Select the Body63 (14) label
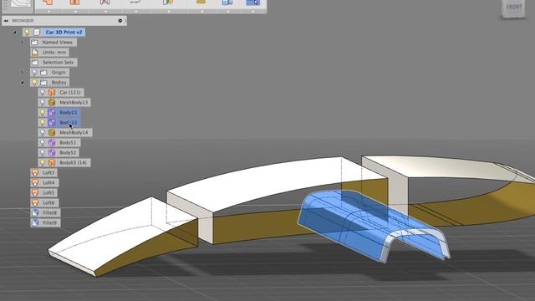Screen dimensions: 535x301 [x=74, y=163]
